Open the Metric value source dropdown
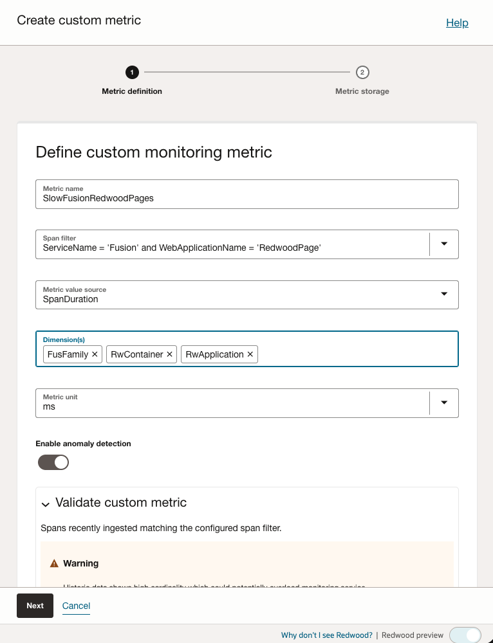The image size is (493, 643). point(444,294)
